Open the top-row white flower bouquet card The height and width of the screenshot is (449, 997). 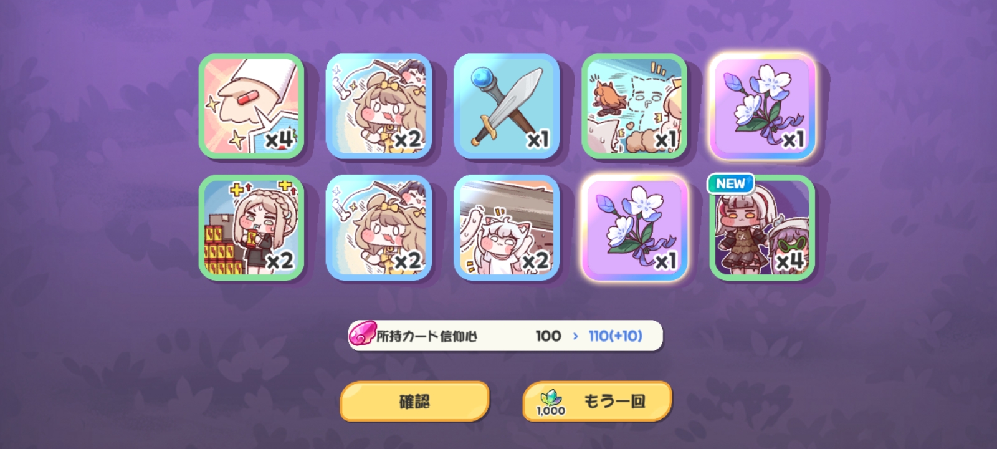click(762, 105)
